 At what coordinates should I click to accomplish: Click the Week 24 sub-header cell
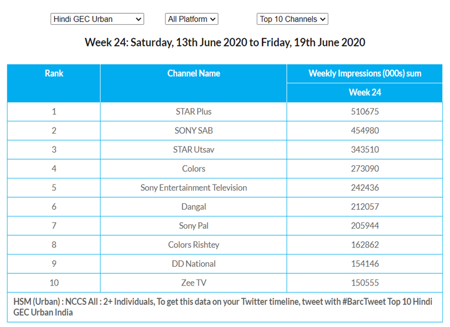[x=365, y=92]
